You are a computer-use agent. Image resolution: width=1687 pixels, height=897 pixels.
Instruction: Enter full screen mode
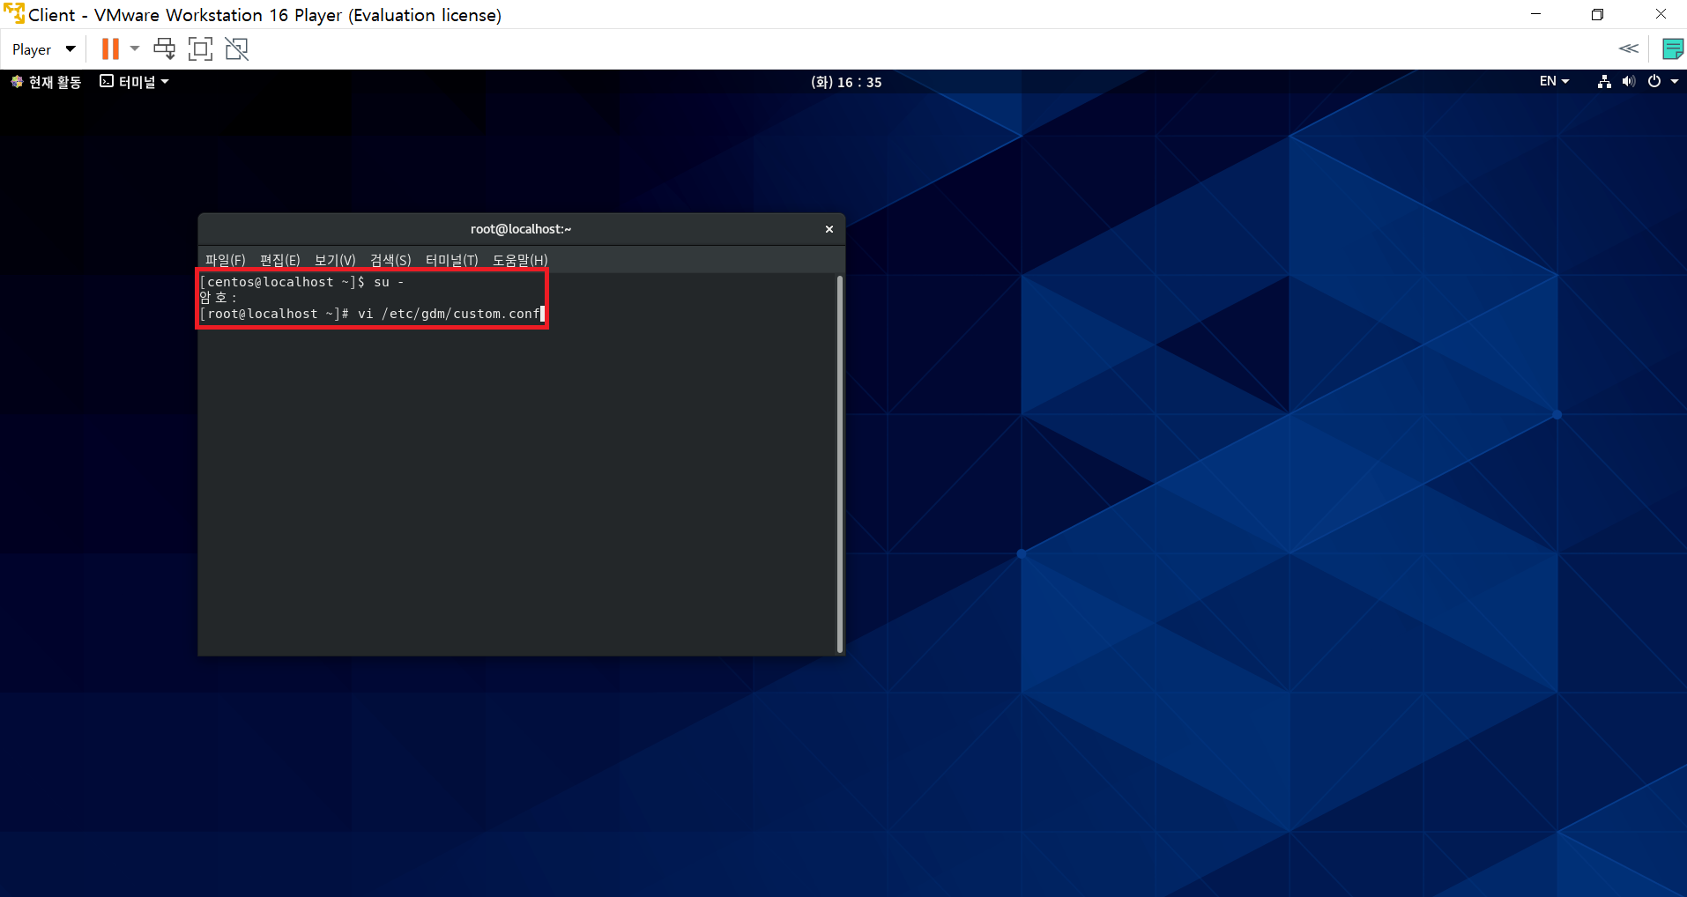point(201,48)
